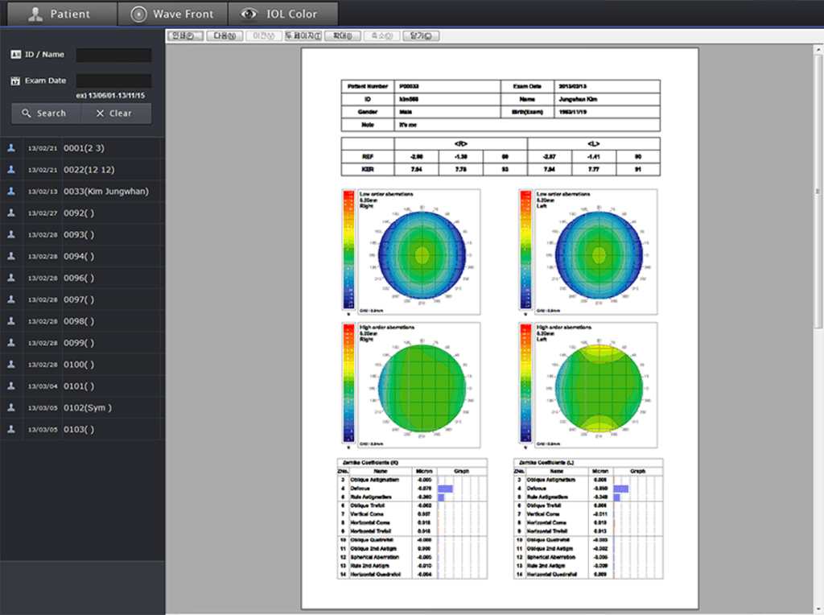The image size is (824, 615).
Task: Open the Patient tab
Action: click(61, 14)
